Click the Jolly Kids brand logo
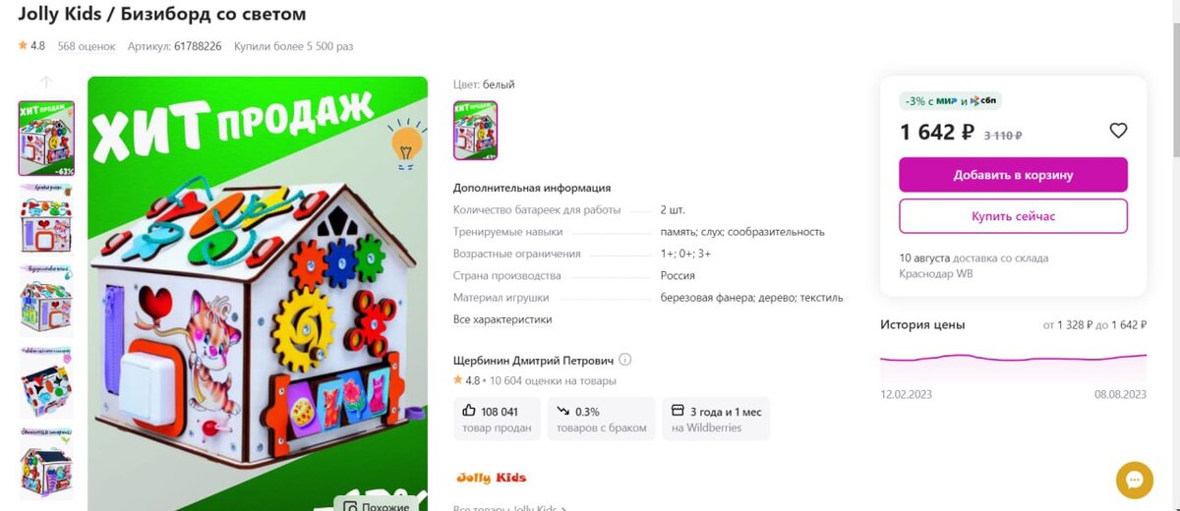 point(491,479)
